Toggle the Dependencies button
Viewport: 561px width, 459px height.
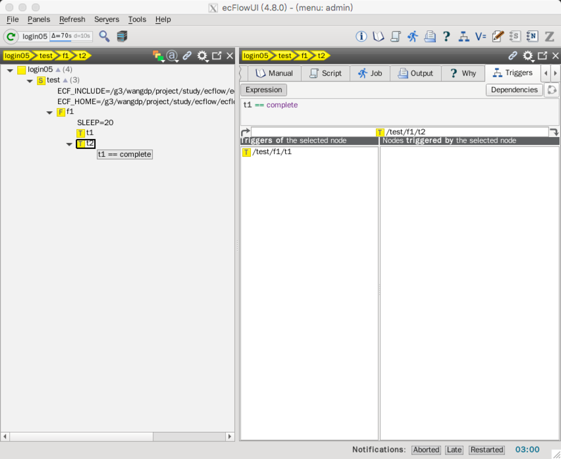(514, 90)
